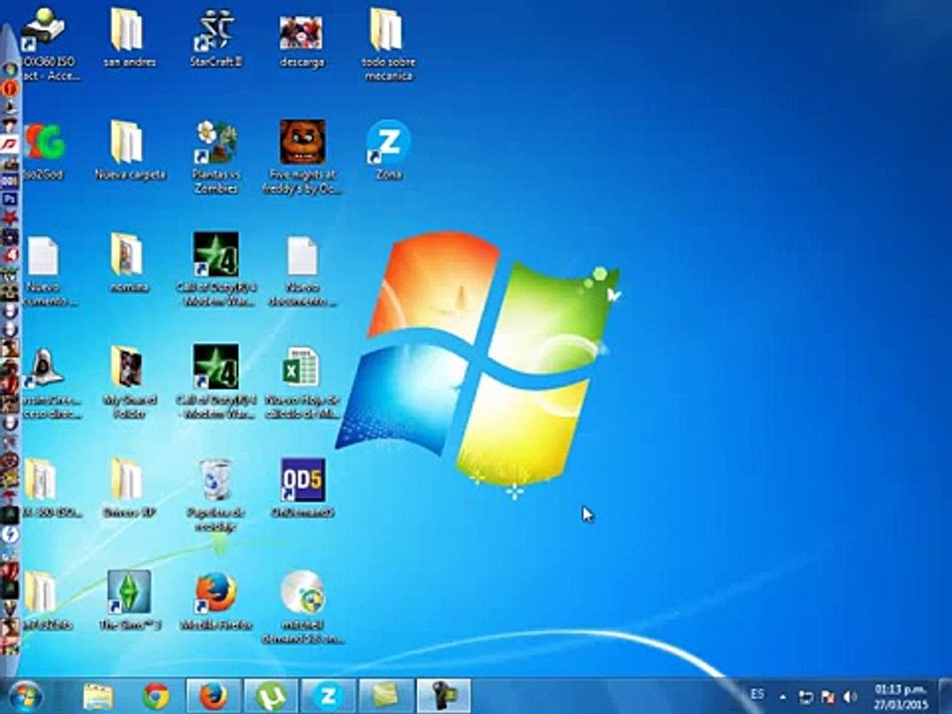
Task: Click the Show desktop button
Action: [945, 696]
